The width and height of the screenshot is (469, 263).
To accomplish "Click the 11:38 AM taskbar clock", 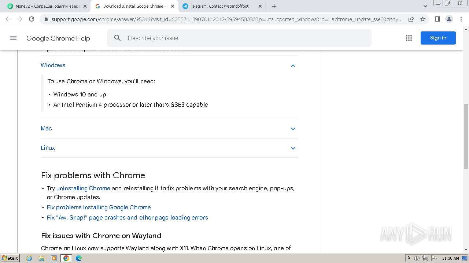I will [450, 258].
